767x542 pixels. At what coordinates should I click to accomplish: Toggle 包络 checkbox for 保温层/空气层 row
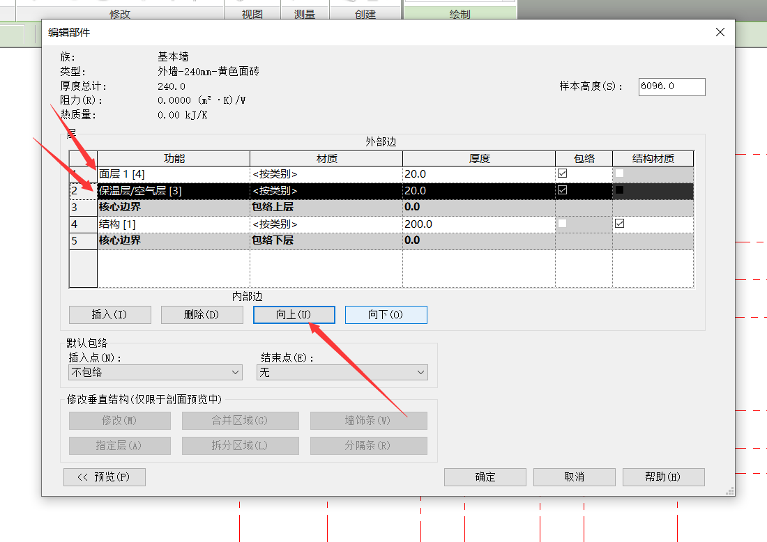tap(563, 190)
